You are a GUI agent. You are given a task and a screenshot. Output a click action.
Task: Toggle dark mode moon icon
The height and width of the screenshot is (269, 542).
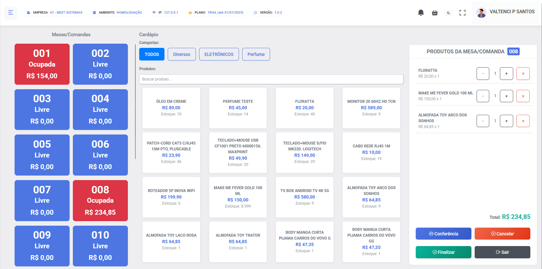[x=448, y=13]
